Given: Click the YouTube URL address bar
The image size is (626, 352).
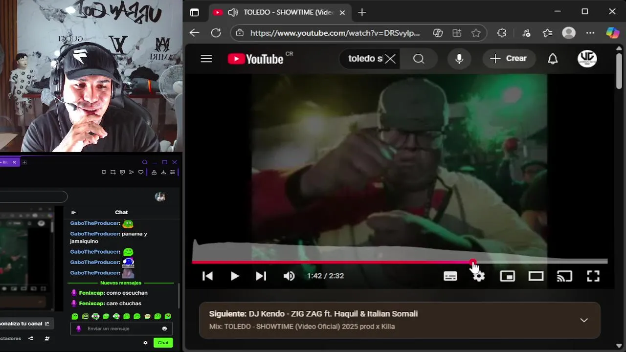Looking at the screenshot, I should [x=335, y=33].
